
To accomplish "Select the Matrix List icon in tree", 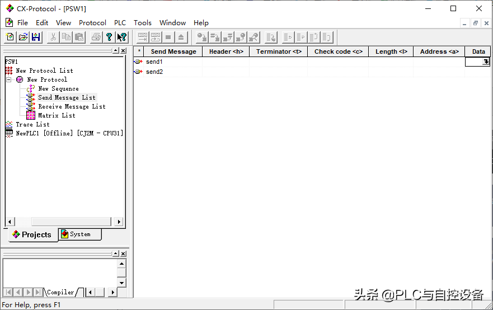I will click(31, 115).
